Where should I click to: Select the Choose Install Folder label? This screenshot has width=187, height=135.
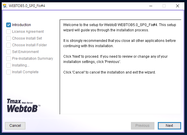[x=29, y=45]
